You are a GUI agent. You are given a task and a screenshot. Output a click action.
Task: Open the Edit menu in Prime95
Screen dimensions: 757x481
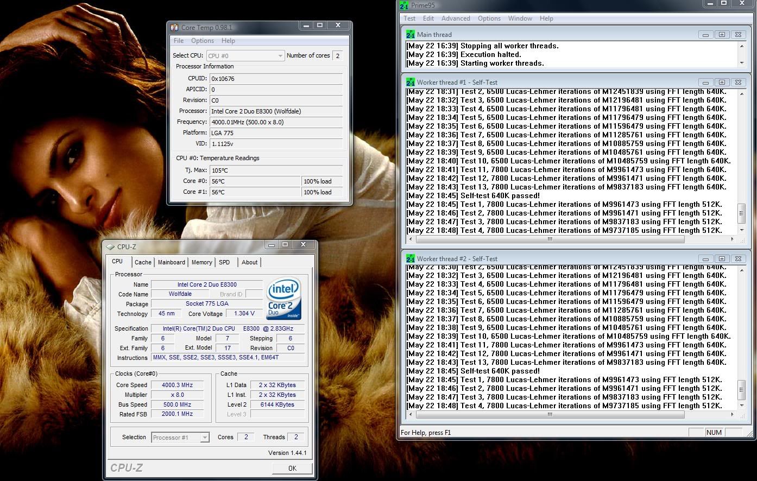point(428,18)
